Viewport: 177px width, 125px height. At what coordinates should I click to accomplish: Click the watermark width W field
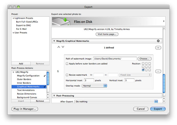[98, 75]
